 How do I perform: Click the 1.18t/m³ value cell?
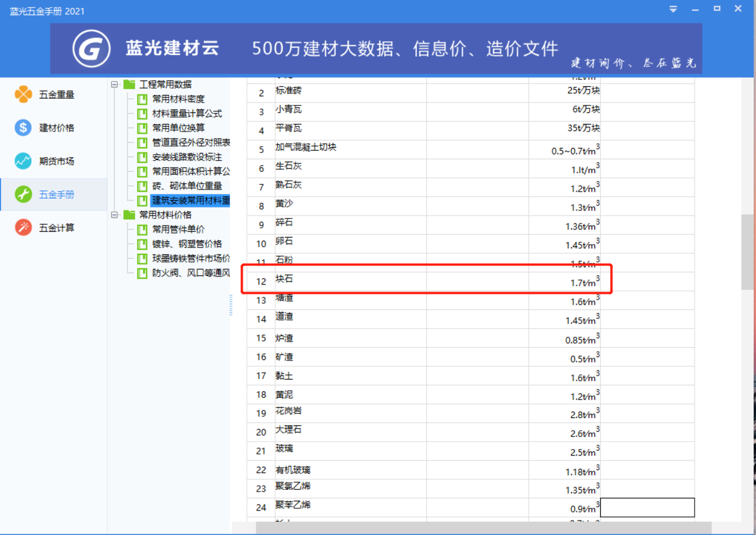[565, 470]
